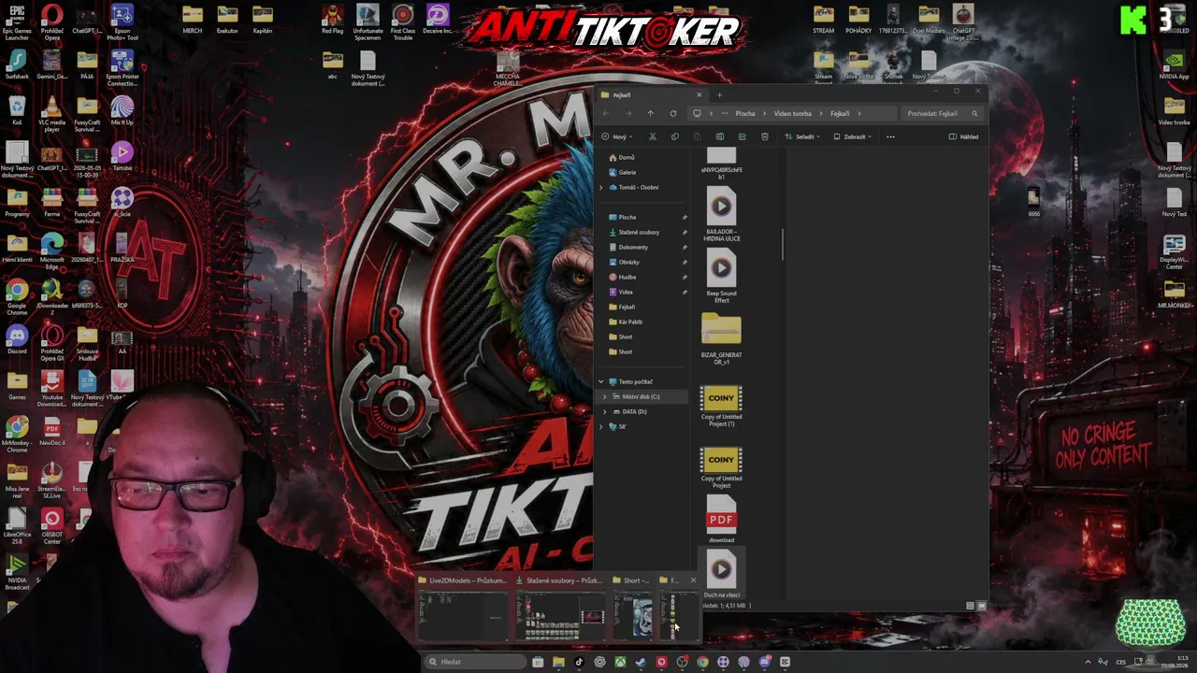Open Domů in the navigation pane

626,157
